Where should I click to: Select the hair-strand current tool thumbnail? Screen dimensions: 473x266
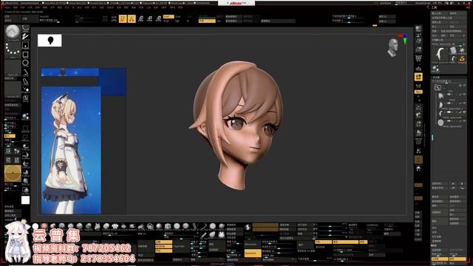[x=440, y=55]
